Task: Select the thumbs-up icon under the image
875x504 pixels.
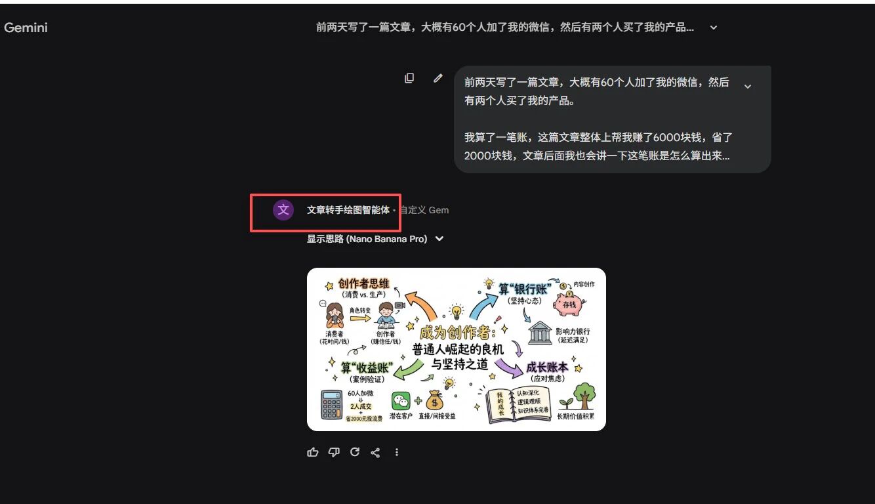Action: click(x=312, y=451)
